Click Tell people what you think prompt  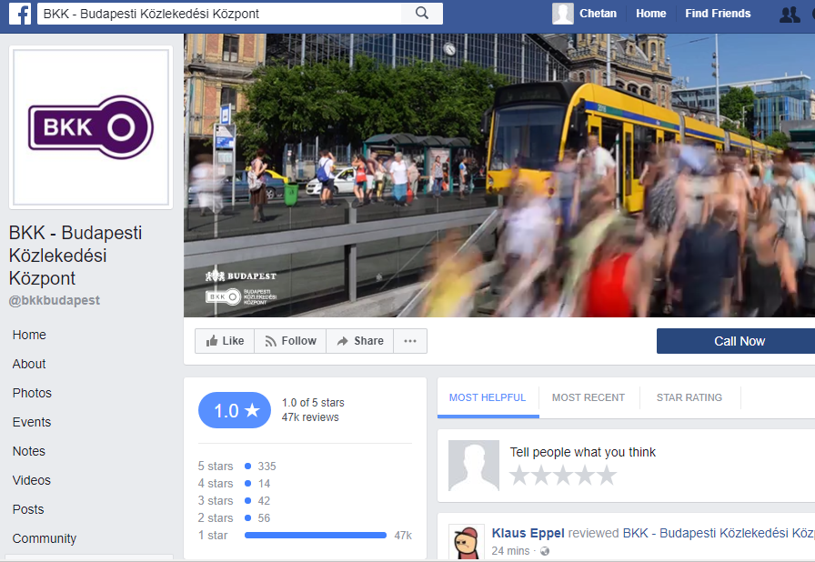click(583, 452)
